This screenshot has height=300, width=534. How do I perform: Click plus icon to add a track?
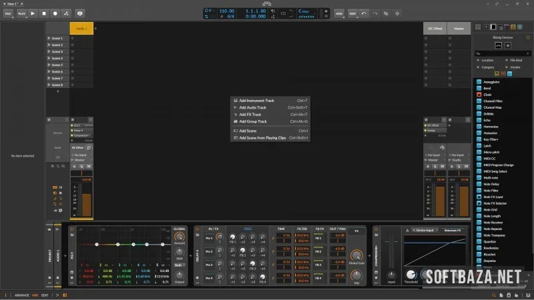(96, 29)
